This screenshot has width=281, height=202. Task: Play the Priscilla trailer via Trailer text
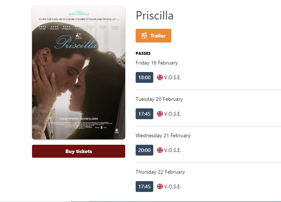pyautogui.click(x=158, y=36)
